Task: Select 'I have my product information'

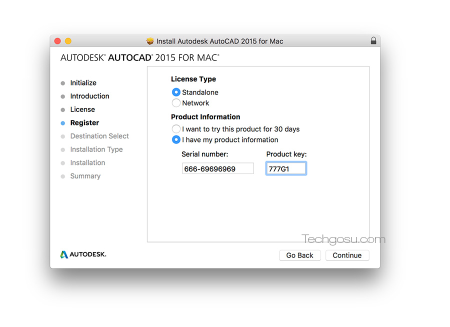Action: pyautogui.click(x=176, y=140)
